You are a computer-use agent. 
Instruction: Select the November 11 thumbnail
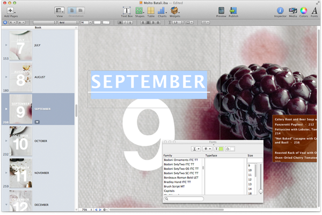21,173
